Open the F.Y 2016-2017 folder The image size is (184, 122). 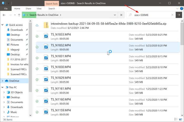pyautogui.click(x=18, y=60)
